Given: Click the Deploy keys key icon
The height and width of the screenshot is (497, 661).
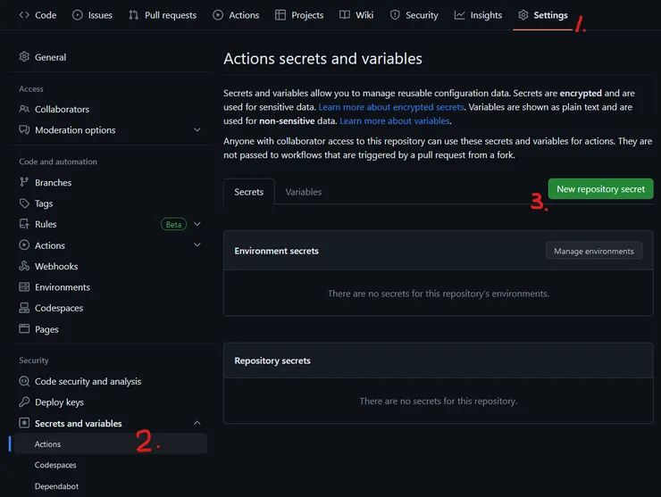Looking at the screenshot, I should click(x=25, y=402).
